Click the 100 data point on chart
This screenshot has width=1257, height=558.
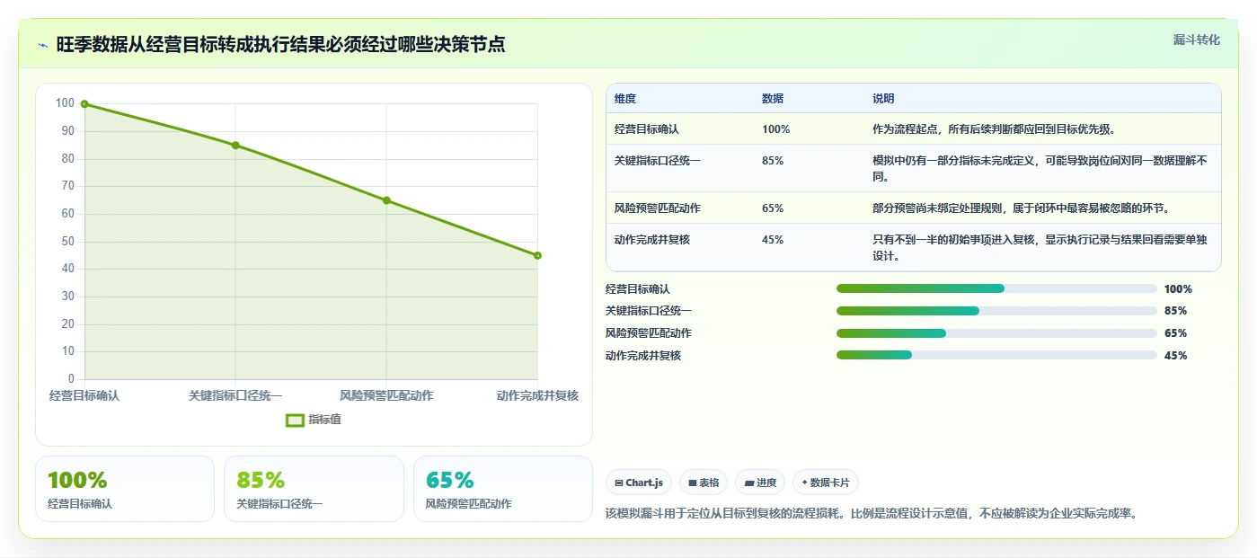coord(84,104)
